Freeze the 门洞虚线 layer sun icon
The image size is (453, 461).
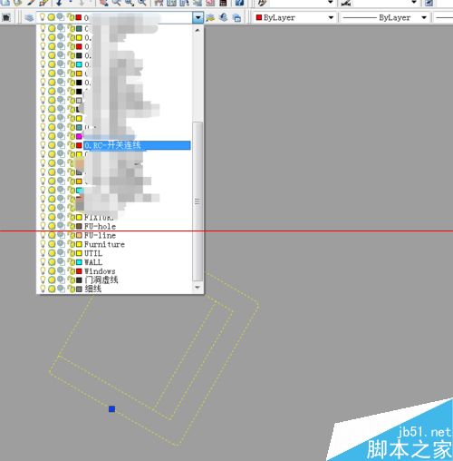tap(52, 280)
